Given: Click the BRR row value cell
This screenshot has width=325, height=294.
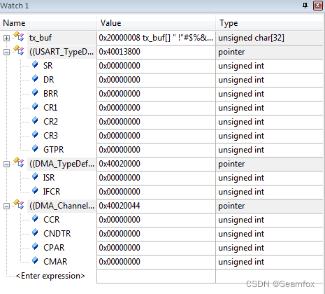Looking at the screenshot, I should (156, 94).
